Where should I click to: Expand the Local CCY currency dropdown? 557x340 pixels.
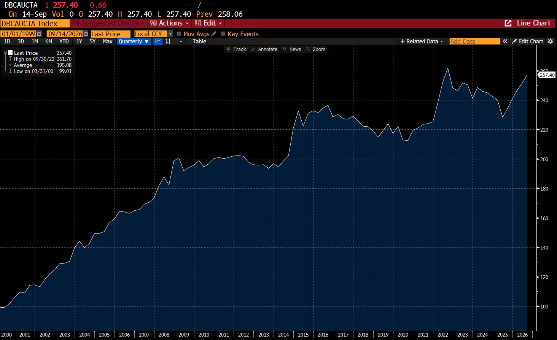click(x=170, y=34)
